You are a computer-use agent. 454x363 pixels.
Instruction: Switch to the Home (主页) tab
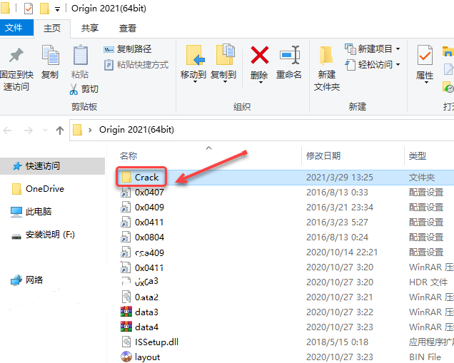coord(52,28)
